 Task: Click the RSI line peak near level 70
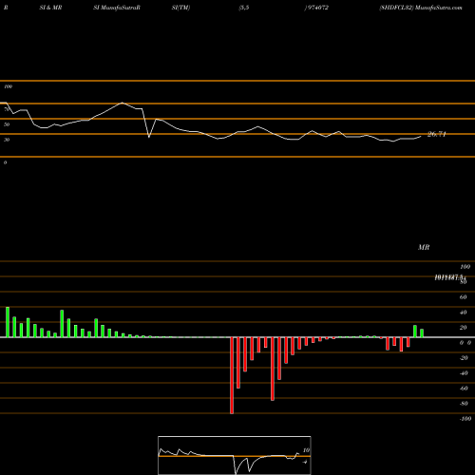pyautogui.click(x=123, y=103)
